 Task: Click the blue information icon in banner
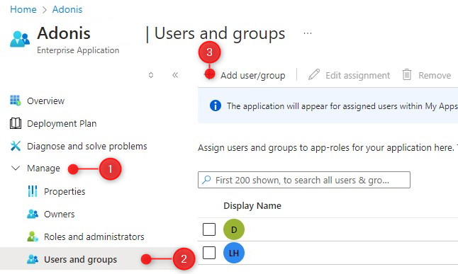point(216,105)
